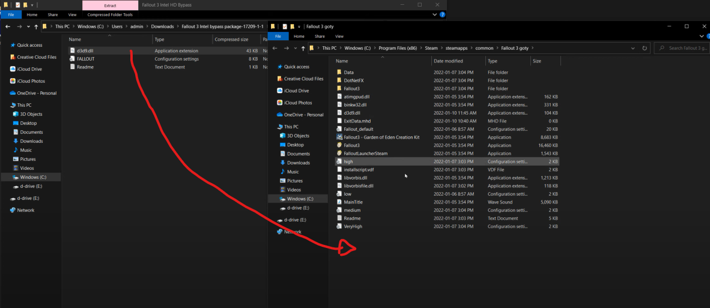Open Creative Cloud Files in Fallout 3 goty sidebar
Screen dimensions: 710x308
click(x=303, y=79)
